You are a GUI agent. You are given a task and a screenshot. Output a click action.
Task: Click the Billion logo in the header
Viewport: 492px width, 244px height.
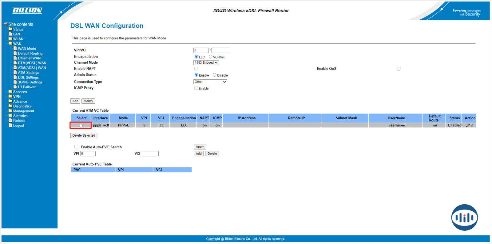point(27,10)
